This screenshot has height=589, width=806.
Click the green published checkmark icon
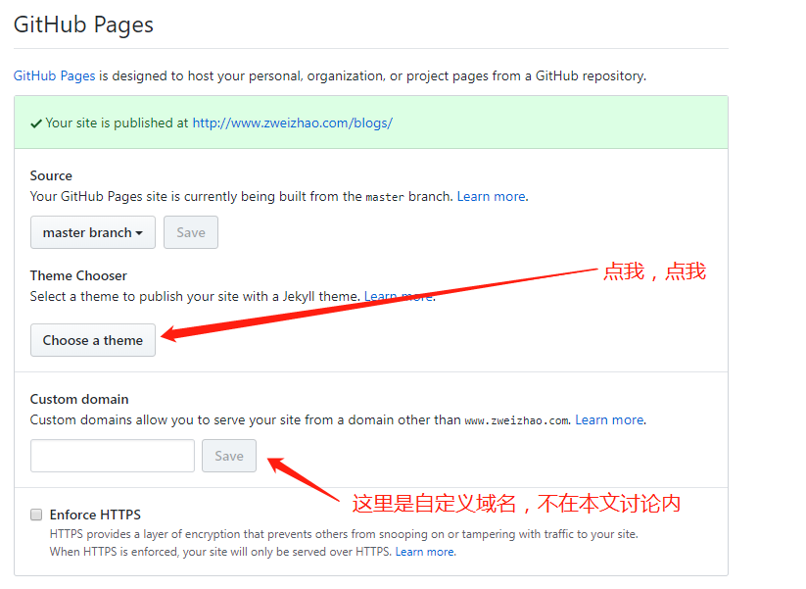tap(36, 123)
